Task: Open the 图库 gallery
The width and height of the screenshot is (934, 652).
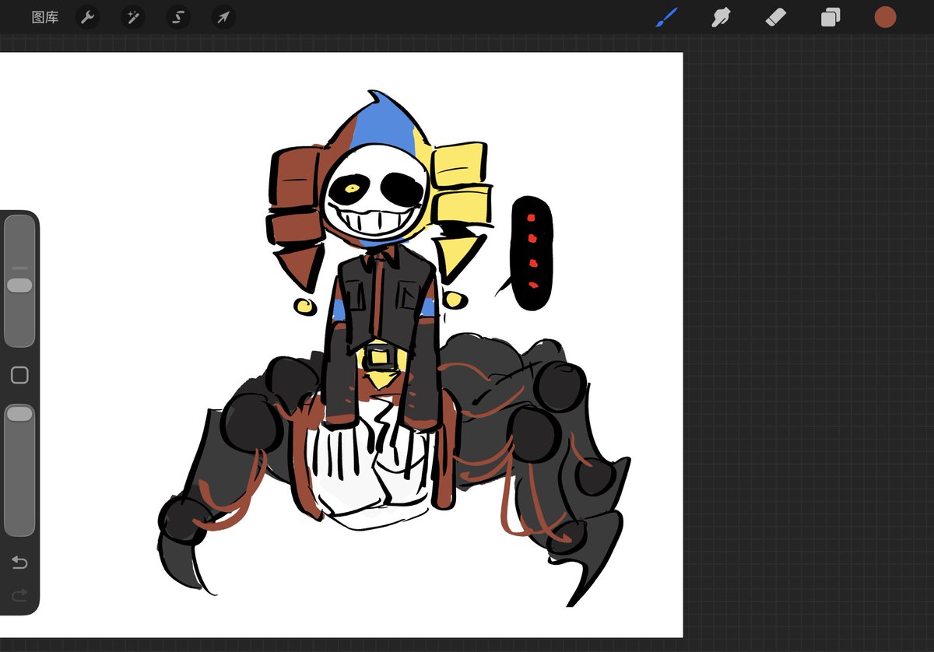Action: (x=44, y=17)
